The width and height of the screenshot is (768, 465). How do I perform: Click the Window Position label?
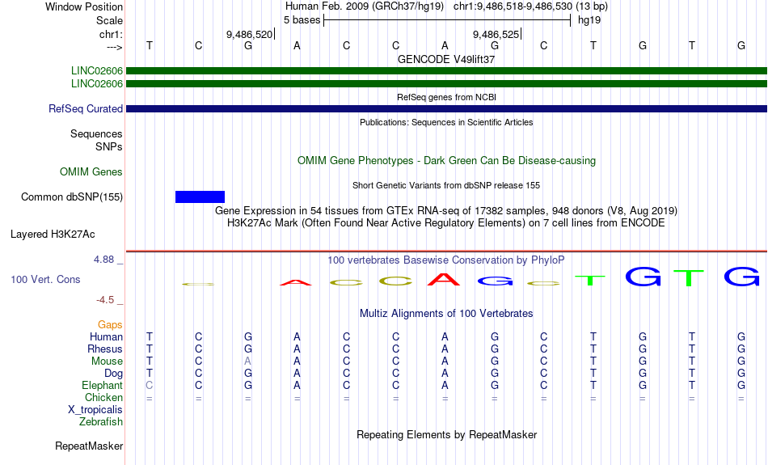coord(84,6)
